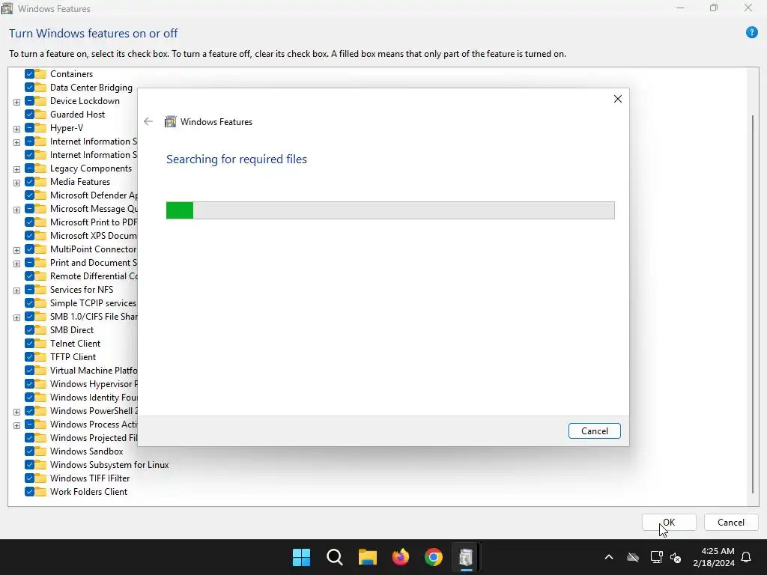
Task: Select the Data Center Bridging label
Action: [91, 88]
